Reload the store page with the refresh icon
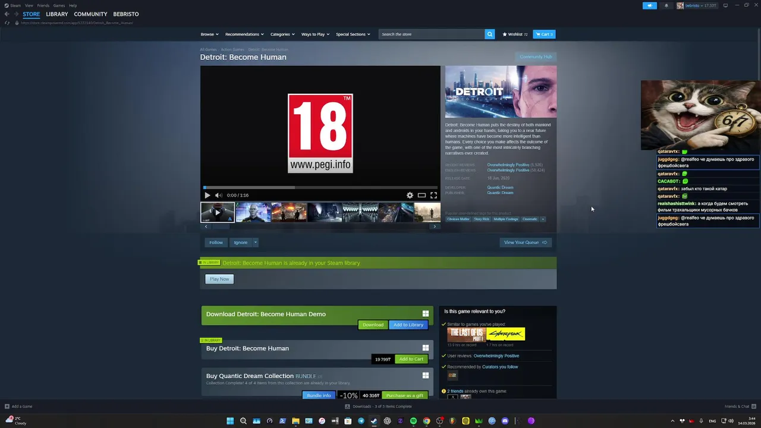Screen dimensions: 761x428 tap(7, 23)
